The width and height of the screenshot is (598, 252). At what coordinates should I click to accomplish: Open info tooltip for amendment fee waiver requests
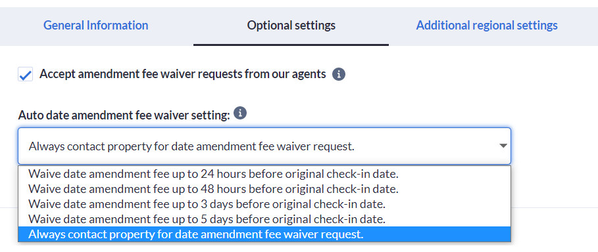click(x=339, y=74)
